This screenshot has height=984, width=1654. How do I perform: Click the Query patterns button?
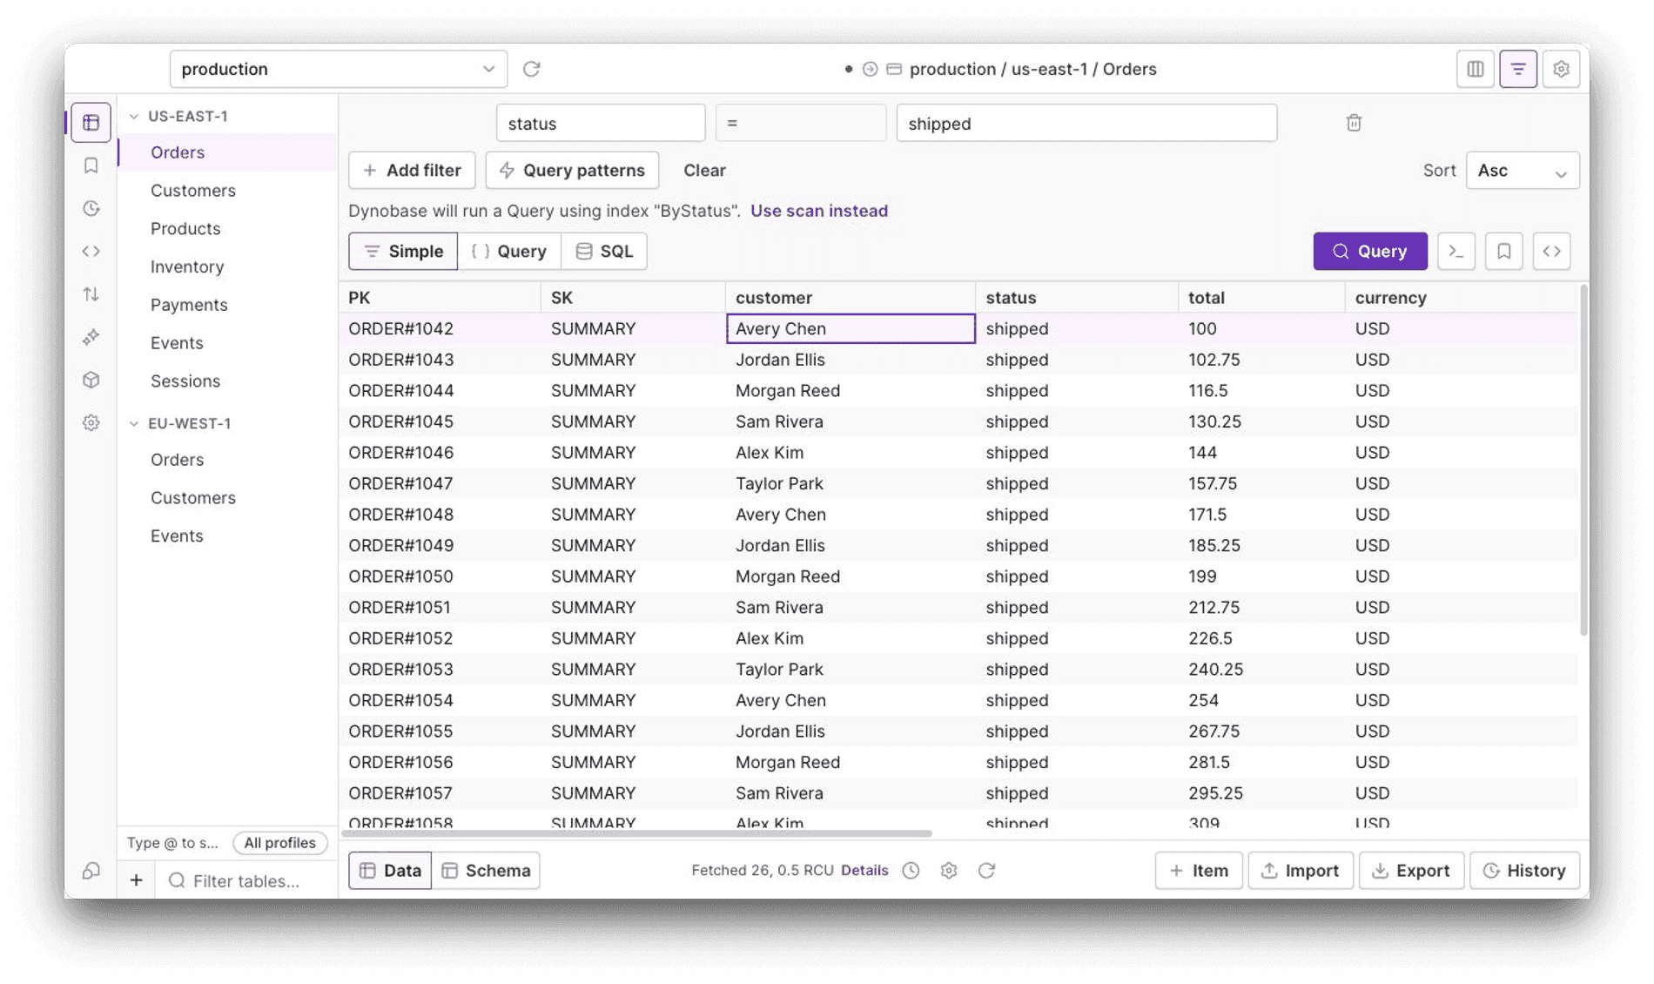[572, 171]
